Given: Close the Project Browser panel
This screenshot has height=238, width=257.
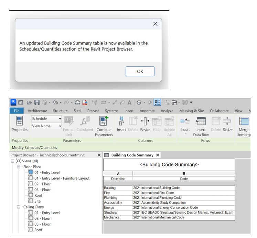Looking at the screenshot, I should [x=99, y=155].
